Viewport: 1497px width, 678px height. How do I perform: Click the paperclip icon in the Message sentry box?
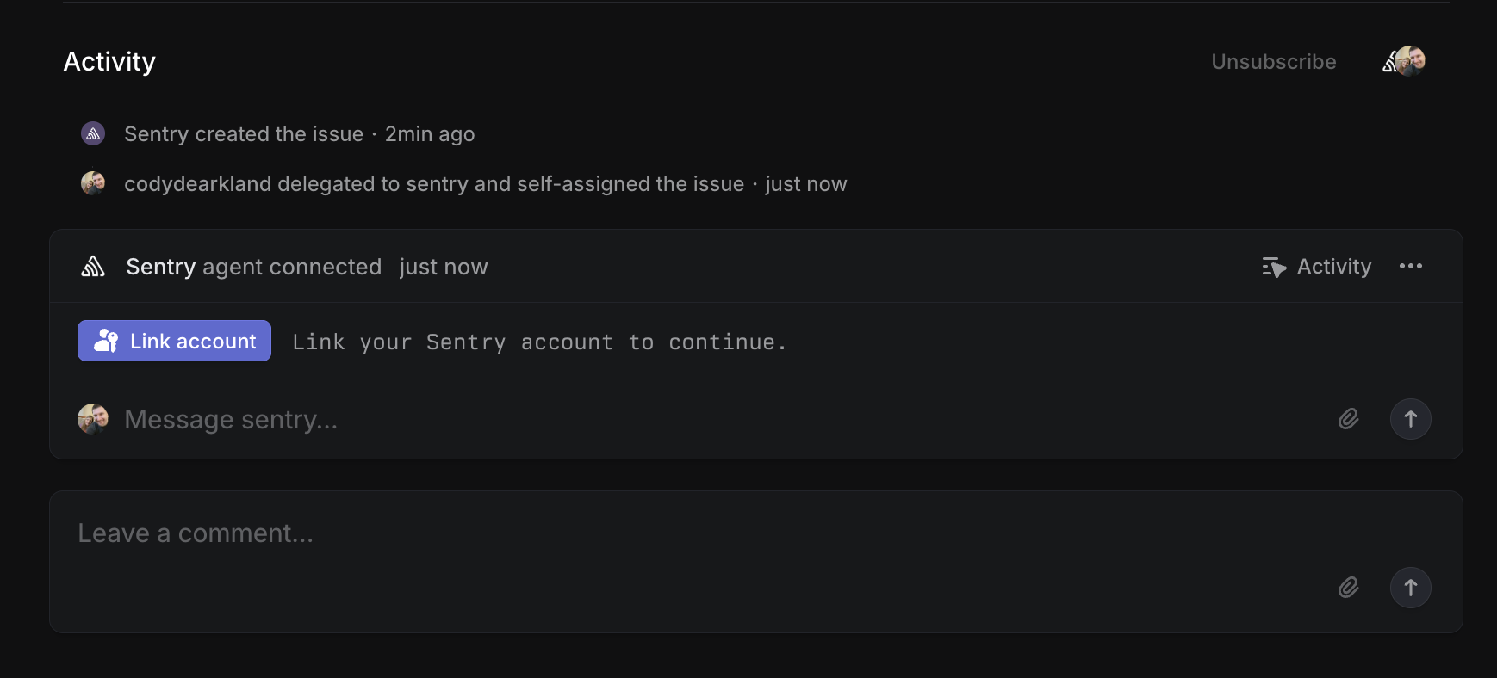point(1349,419)
